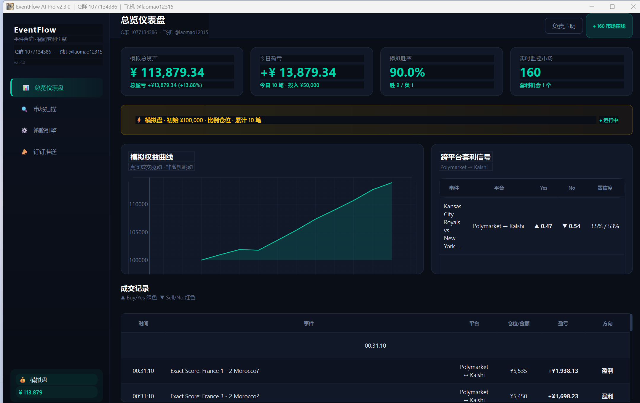Click the 90.0% win rate value

(x=407, y=72)
